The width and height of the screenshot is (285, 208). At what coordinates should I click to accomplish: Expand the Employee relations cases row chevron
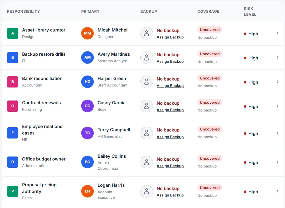tap(277, 133)
